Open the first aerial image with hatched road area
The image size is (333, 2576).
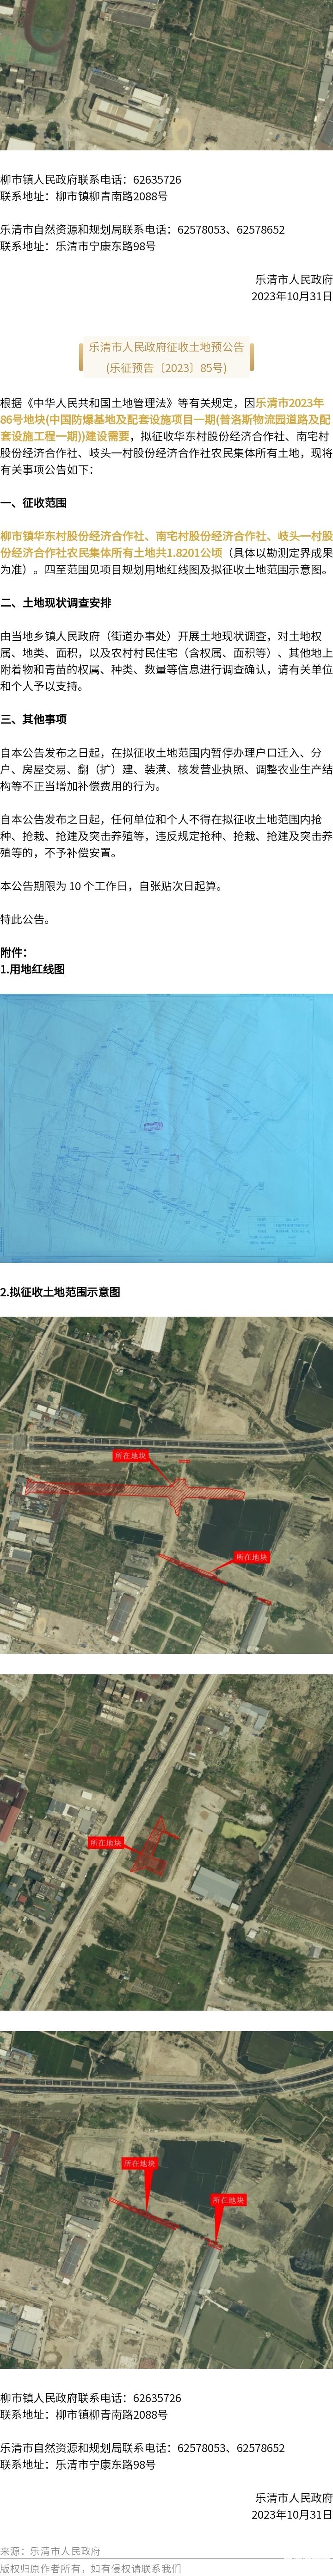coord(166,1484)
